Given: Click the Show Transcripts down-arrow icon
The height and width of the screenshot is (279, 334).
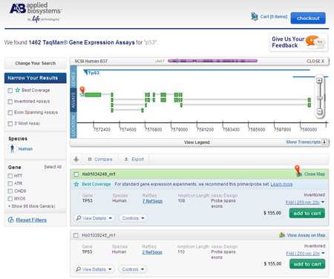Looking at the screenshot, I should 324,142.
